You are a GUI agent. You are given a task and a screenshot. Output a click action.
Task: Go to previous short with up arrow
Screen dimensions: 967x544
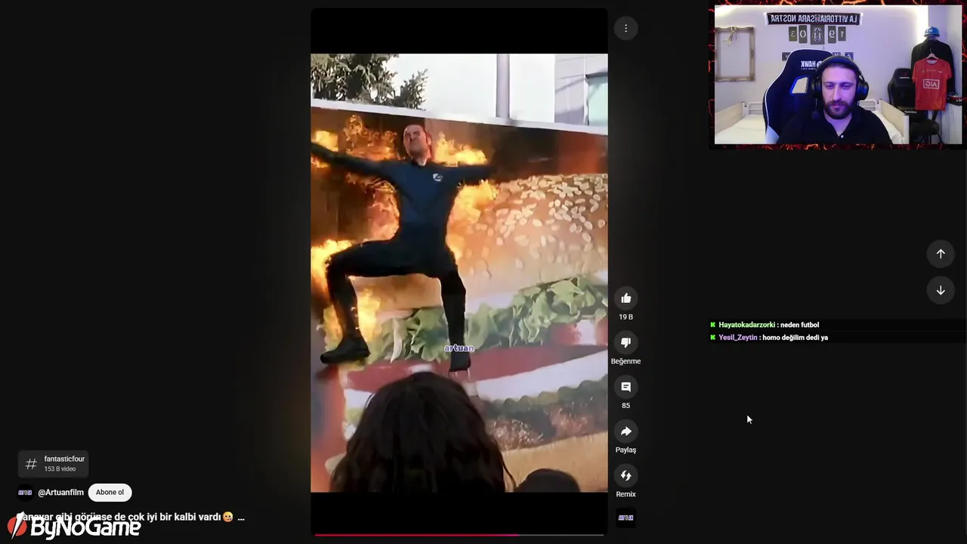pos(941,254)
